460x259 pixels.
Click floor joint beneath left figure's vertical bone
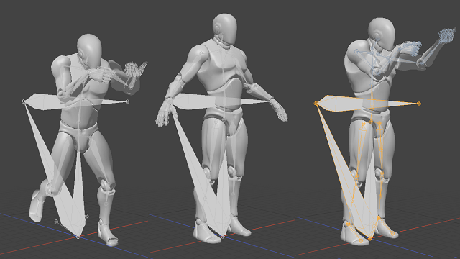78,237
